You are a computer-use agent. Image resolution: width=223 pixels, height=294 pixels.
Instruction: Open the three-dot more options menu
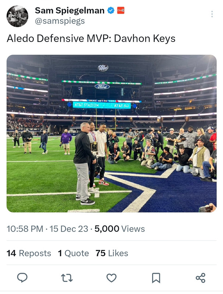click(x=212, y=14)
